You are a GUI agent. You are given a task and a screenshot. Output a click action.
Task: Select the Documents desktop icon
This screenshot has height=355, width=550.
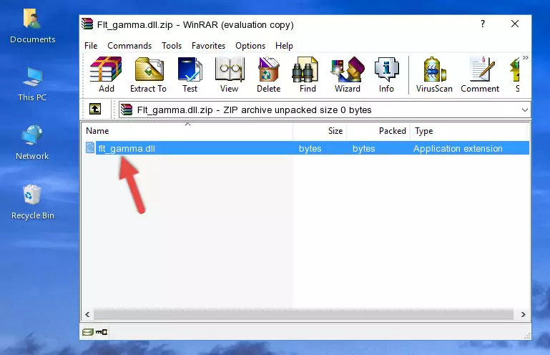[x=32, y=26]
